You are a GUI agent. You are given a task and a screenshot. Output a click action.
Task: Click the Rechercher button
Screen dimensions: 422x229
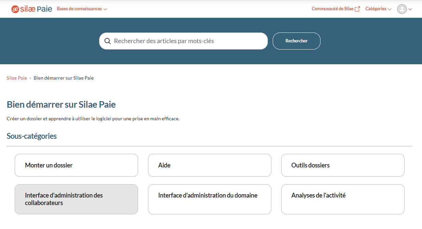click(x=296, y=41)
